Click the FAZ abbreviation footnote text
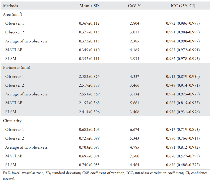Screen dimensions: 211x181 105,176
